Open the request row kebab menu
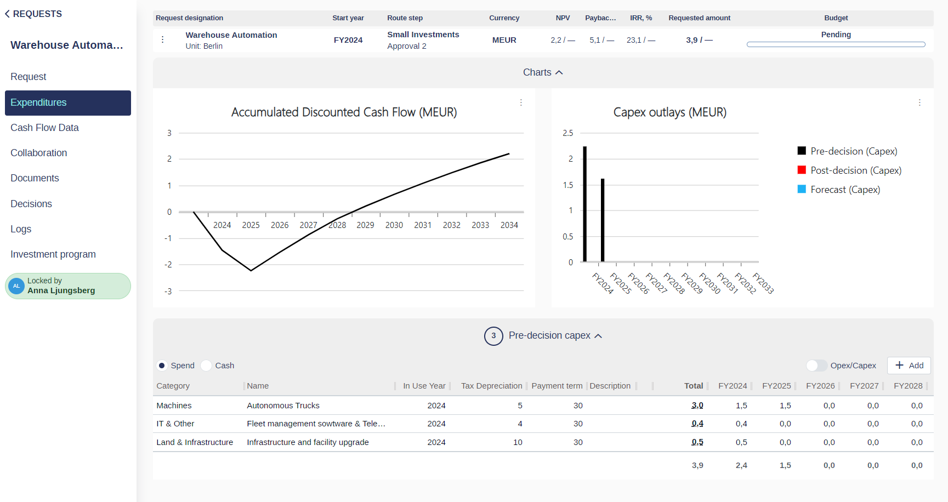The width and height of the screenshot is (948, 502). click(x=162, y=39)
